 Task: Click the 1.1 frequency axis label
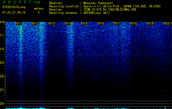point(2,35)
